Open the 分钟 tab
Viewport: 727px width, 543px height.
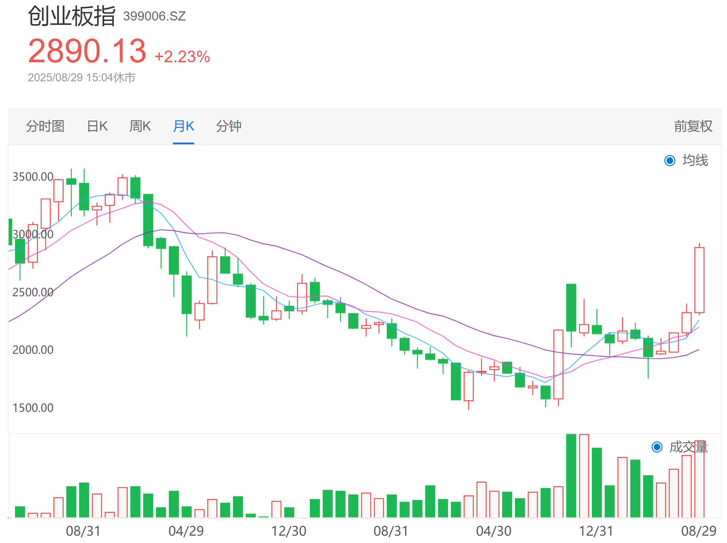(229, 126)
